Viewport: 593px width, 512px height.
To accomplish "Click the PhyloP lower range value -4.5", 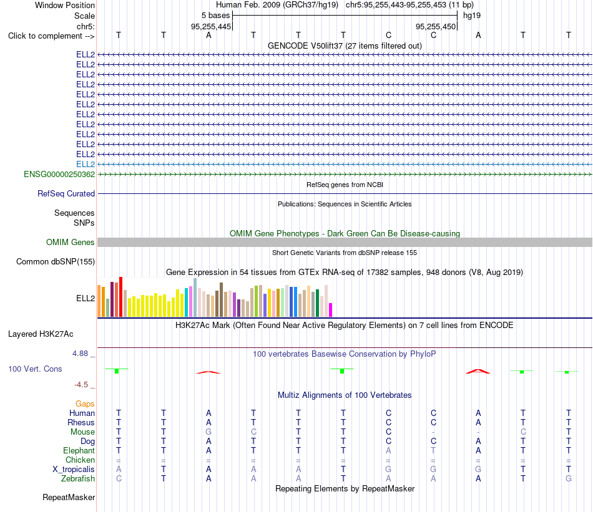I will pos(81,385).
